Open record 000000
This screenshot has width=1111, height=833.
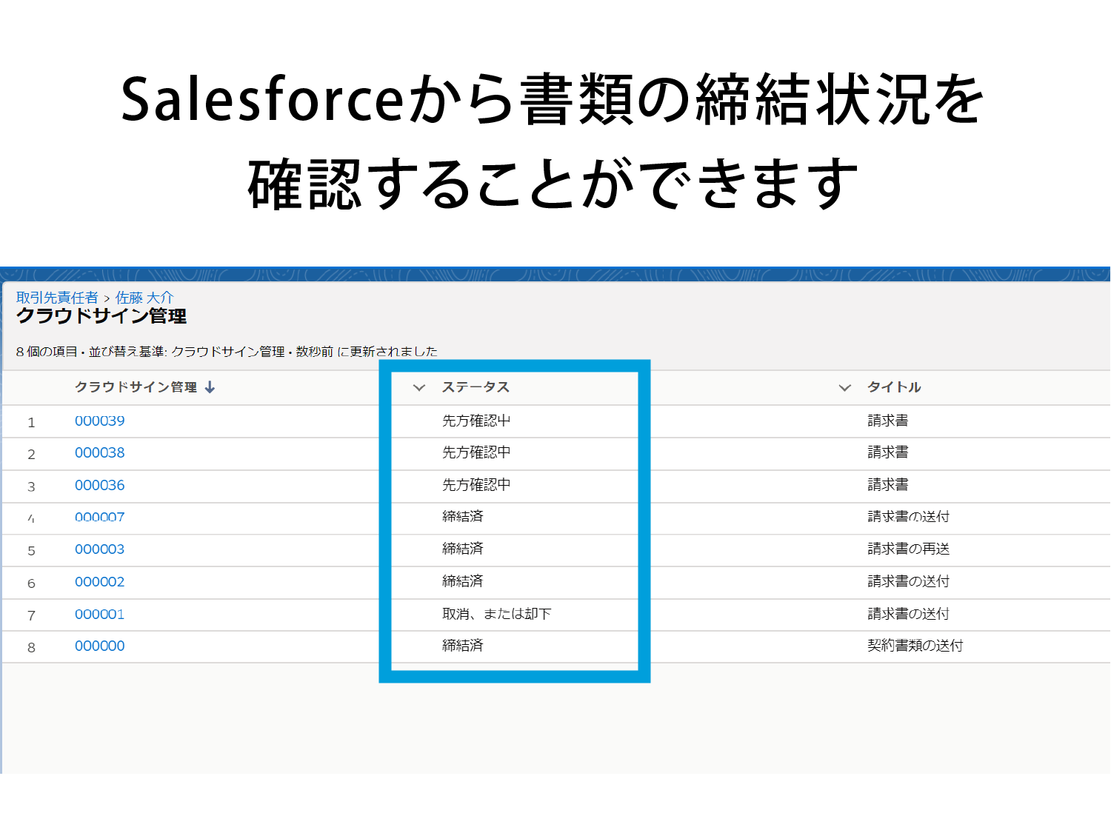pos(100,646)
